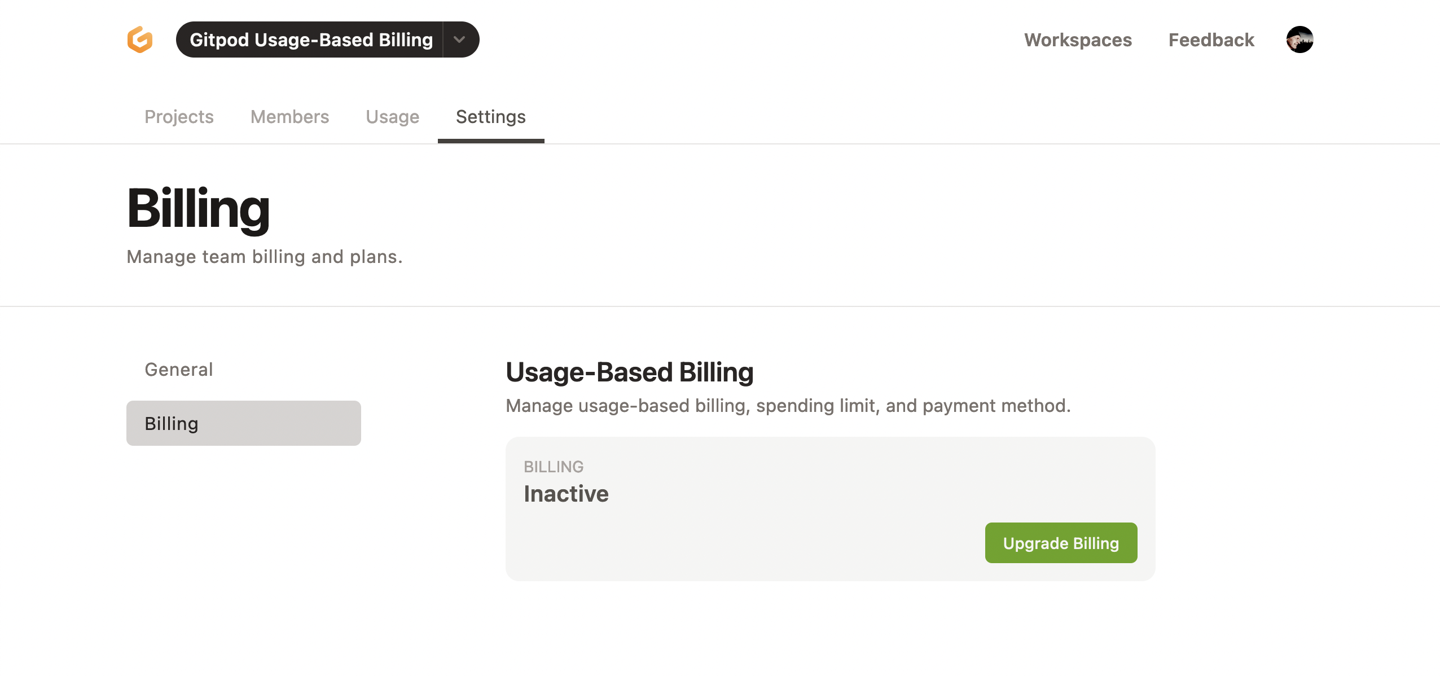This screenshot has height=676, width=1440.
Task: Click the Usage-Based Billing section title
Action: 629,372
